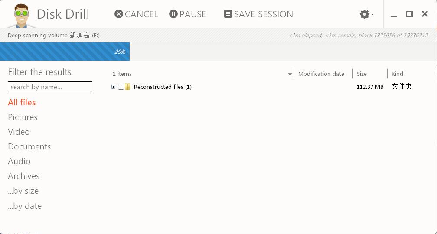
Task: Select the Archives filter
Action: (24, 176)
